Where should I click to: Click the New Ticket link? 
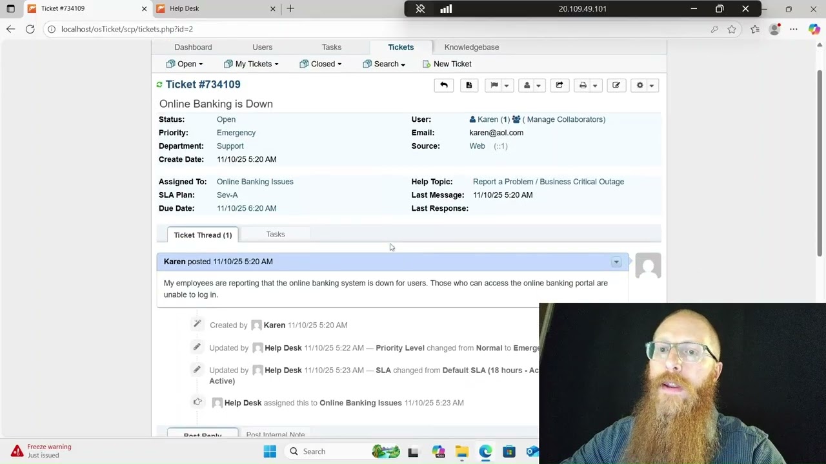pos(447,64)
